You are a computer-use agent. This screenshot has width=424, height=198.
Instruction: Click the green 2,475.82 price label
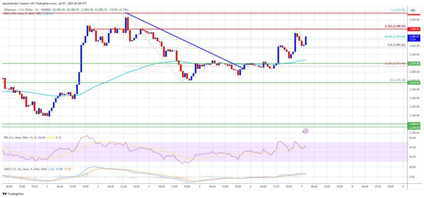[x=415, y=82]
